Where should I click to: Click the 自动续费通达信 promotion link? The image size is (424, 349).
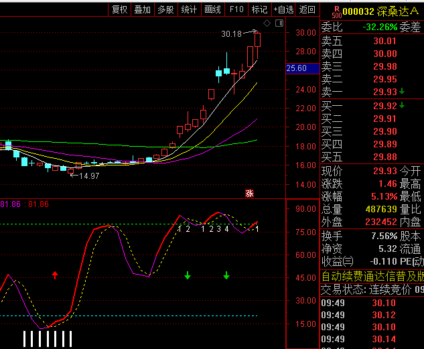(x=372, y=276)
